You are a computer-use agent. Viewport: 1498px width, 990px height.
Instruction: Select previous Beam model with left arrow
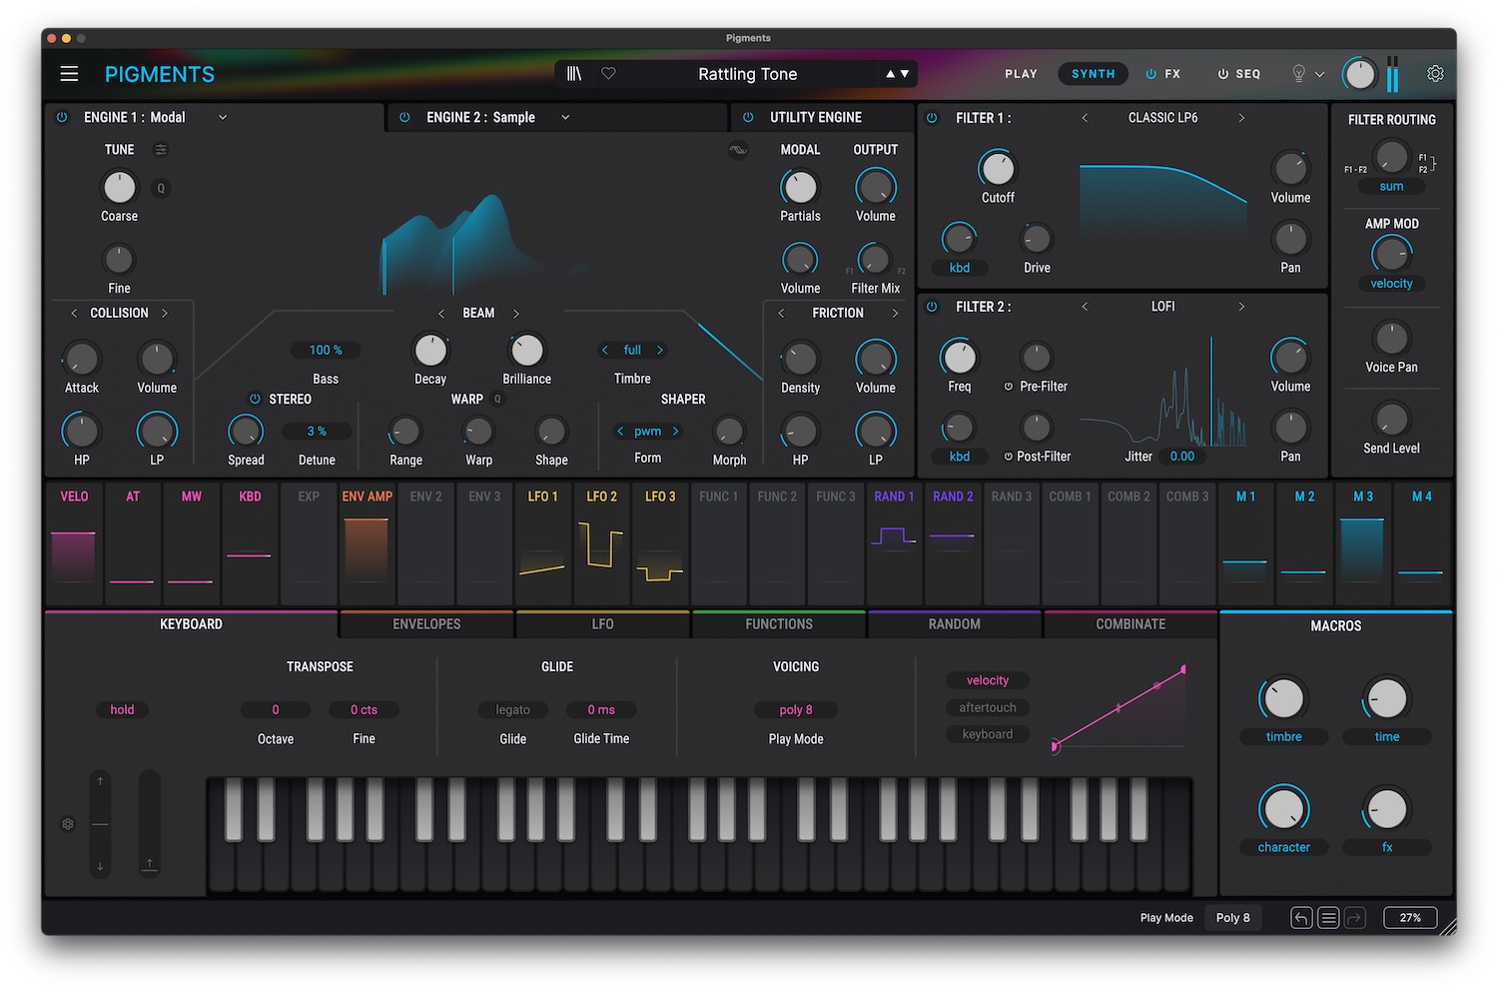(x=441, y=314)
